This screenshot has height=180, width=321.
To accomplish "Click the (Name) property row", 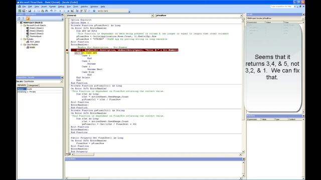I will click(x=40, y=89).
